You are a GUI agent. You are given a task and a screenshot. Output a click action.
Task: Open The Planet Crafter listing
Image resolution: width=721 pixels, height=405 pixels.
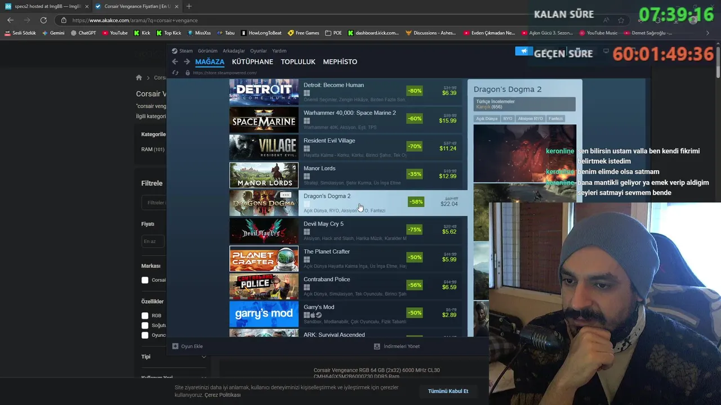tap(345, 258)
